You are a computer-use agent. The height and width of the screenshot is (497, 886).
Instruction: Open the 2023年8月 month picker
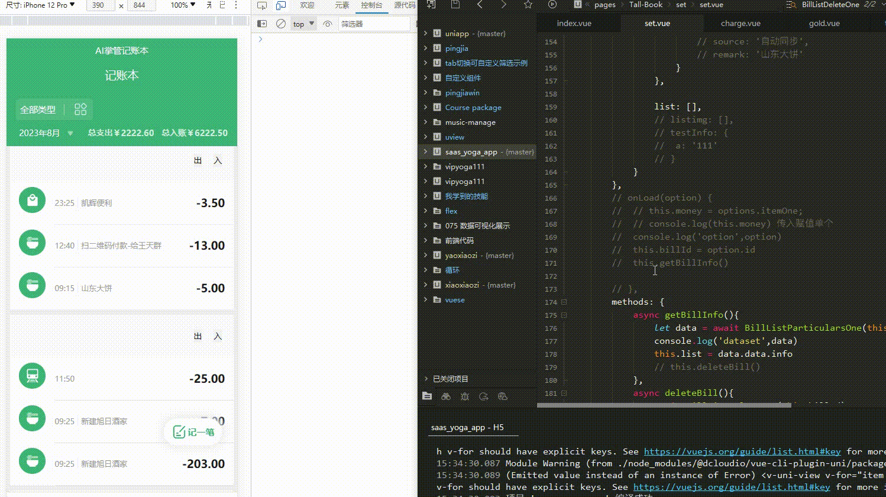tap(46, 133)
